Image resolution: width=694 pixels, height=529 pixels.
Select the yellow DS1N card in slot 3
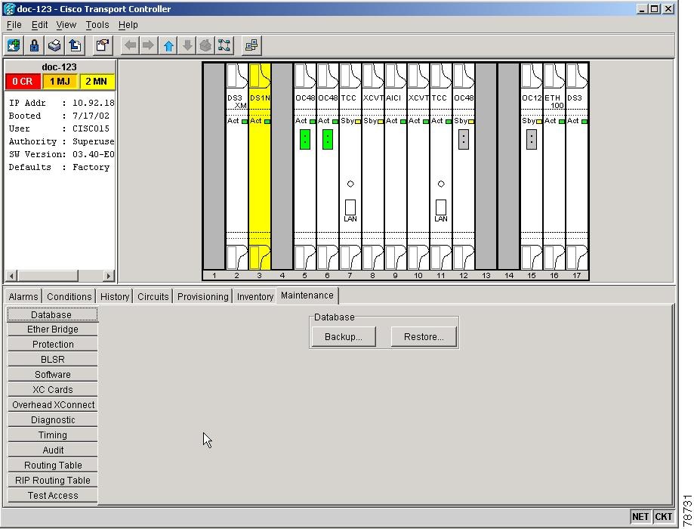tap(259, 166)
